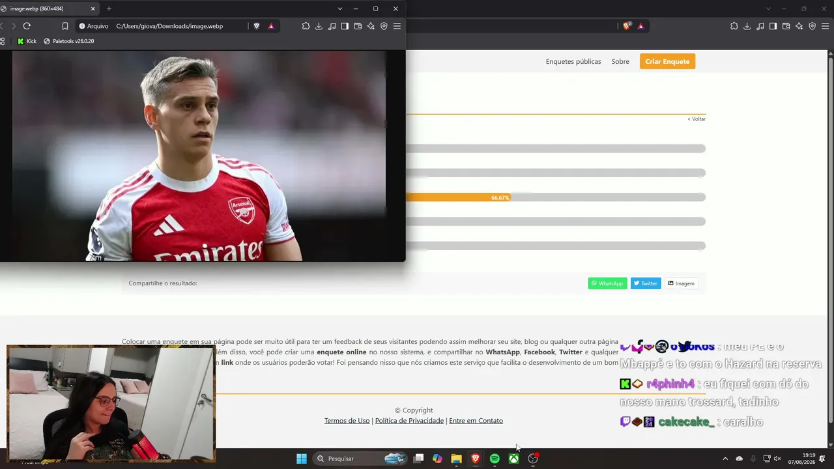Toggle the sidebar in the background window
The image size is (834, 469).
[x=773, y=26]
